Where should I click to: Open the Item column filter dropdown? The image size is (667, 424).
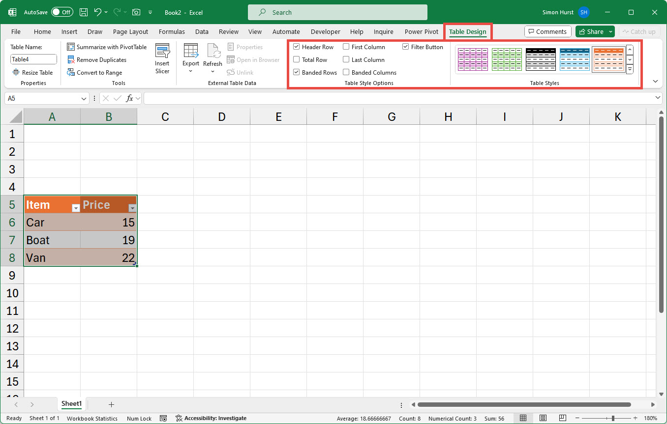pos(75,208)
